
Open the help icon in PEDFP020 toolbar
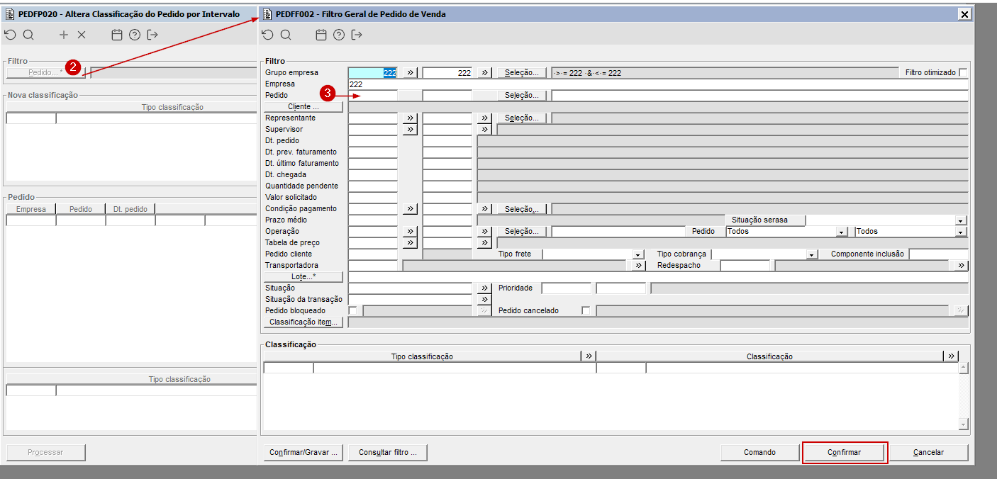(x=135, y=35)
